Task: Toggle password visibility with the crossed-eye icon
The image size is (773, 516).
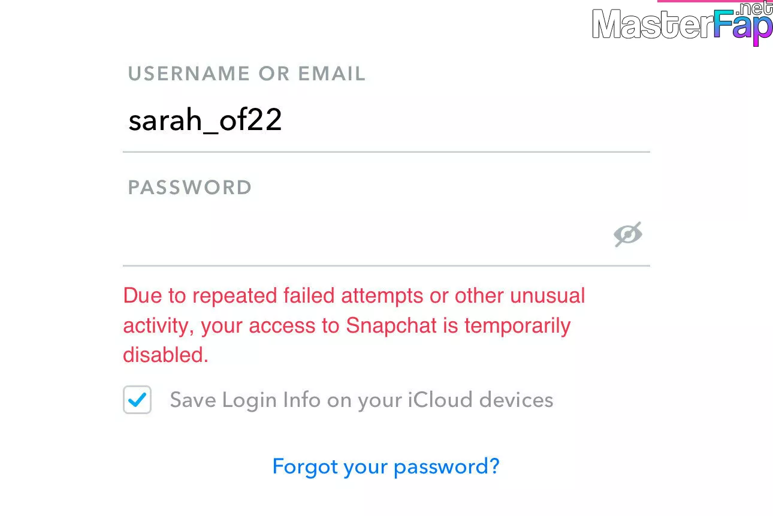Action: [627, 234]
